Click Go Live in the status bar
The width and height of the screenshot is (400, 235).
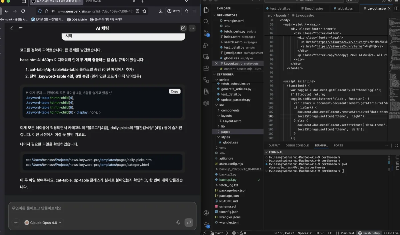click(x=391, y=233)
